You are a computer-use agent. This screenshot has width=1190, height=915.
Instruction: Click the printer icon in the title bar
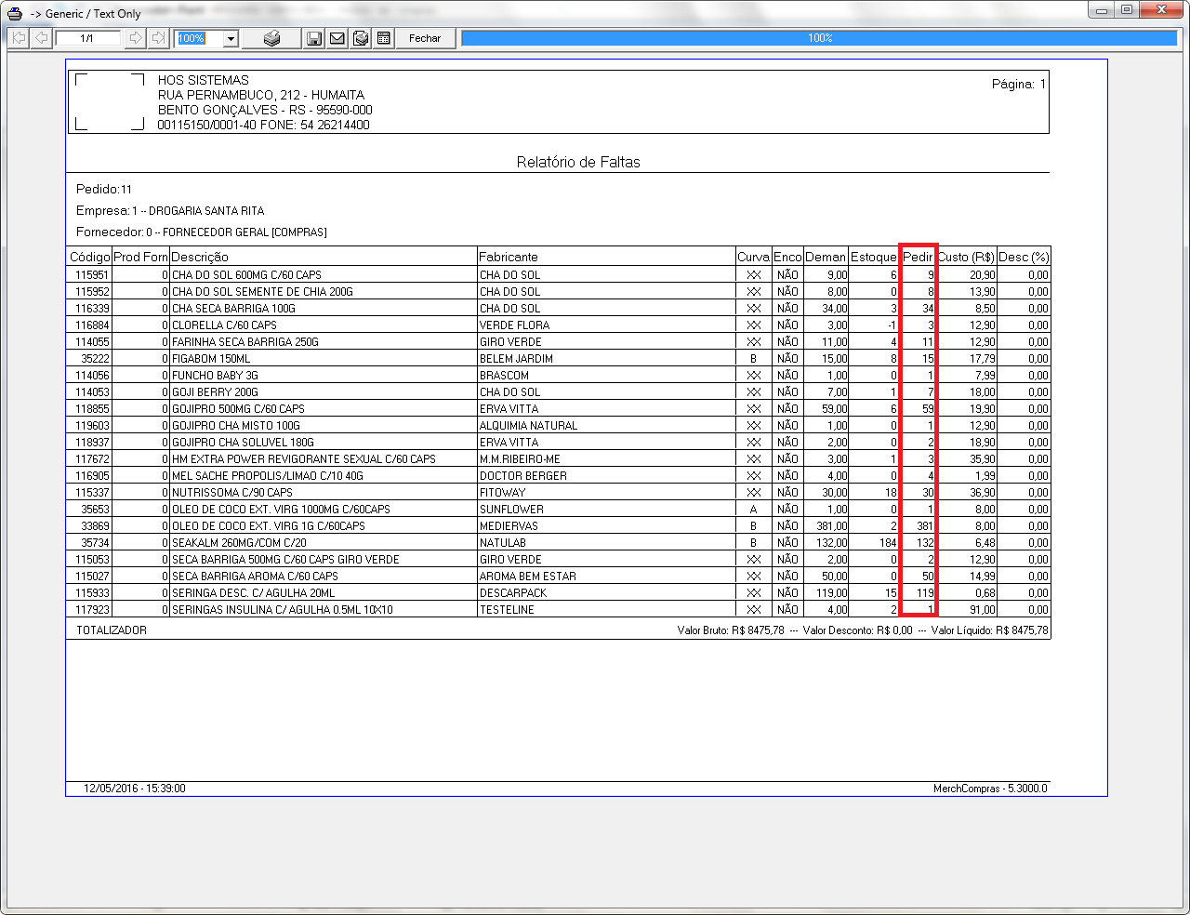pyautogui.click(x=15, y=13)
